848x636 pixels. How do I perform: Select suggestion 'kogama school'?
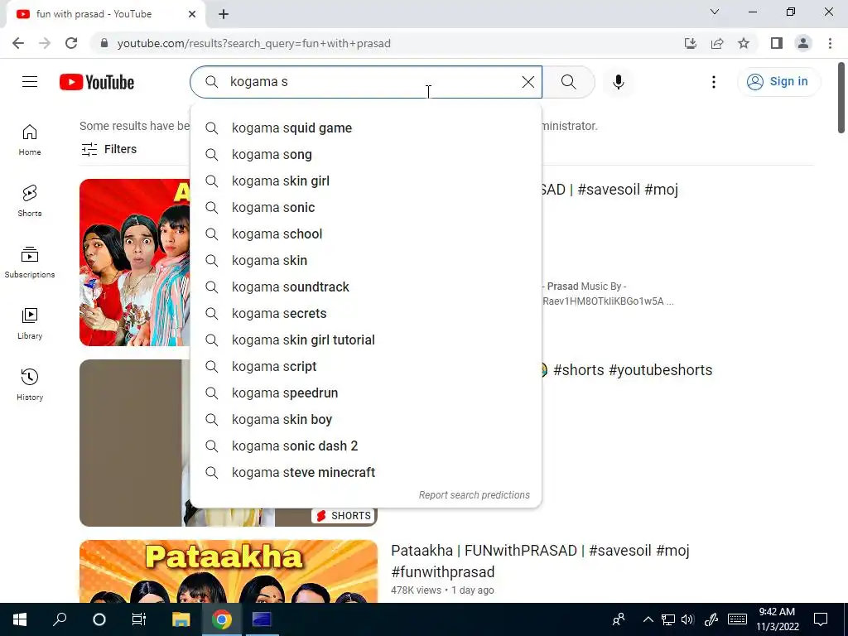[365, 234]
